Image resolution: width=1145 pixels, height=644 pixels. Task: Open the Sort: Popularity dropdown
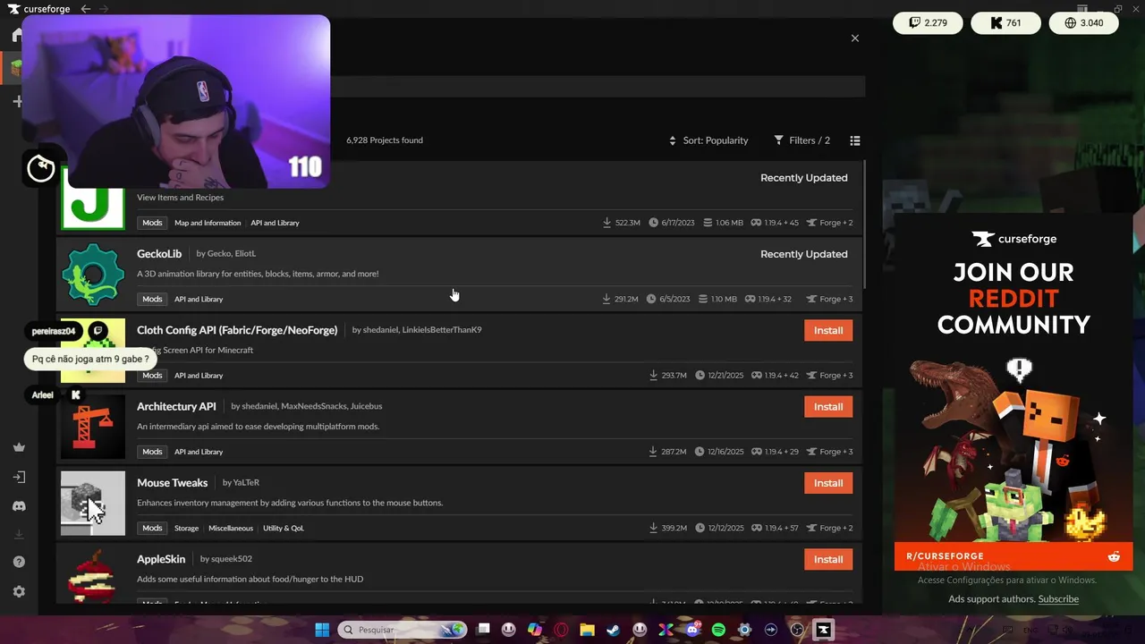[708, 140]
